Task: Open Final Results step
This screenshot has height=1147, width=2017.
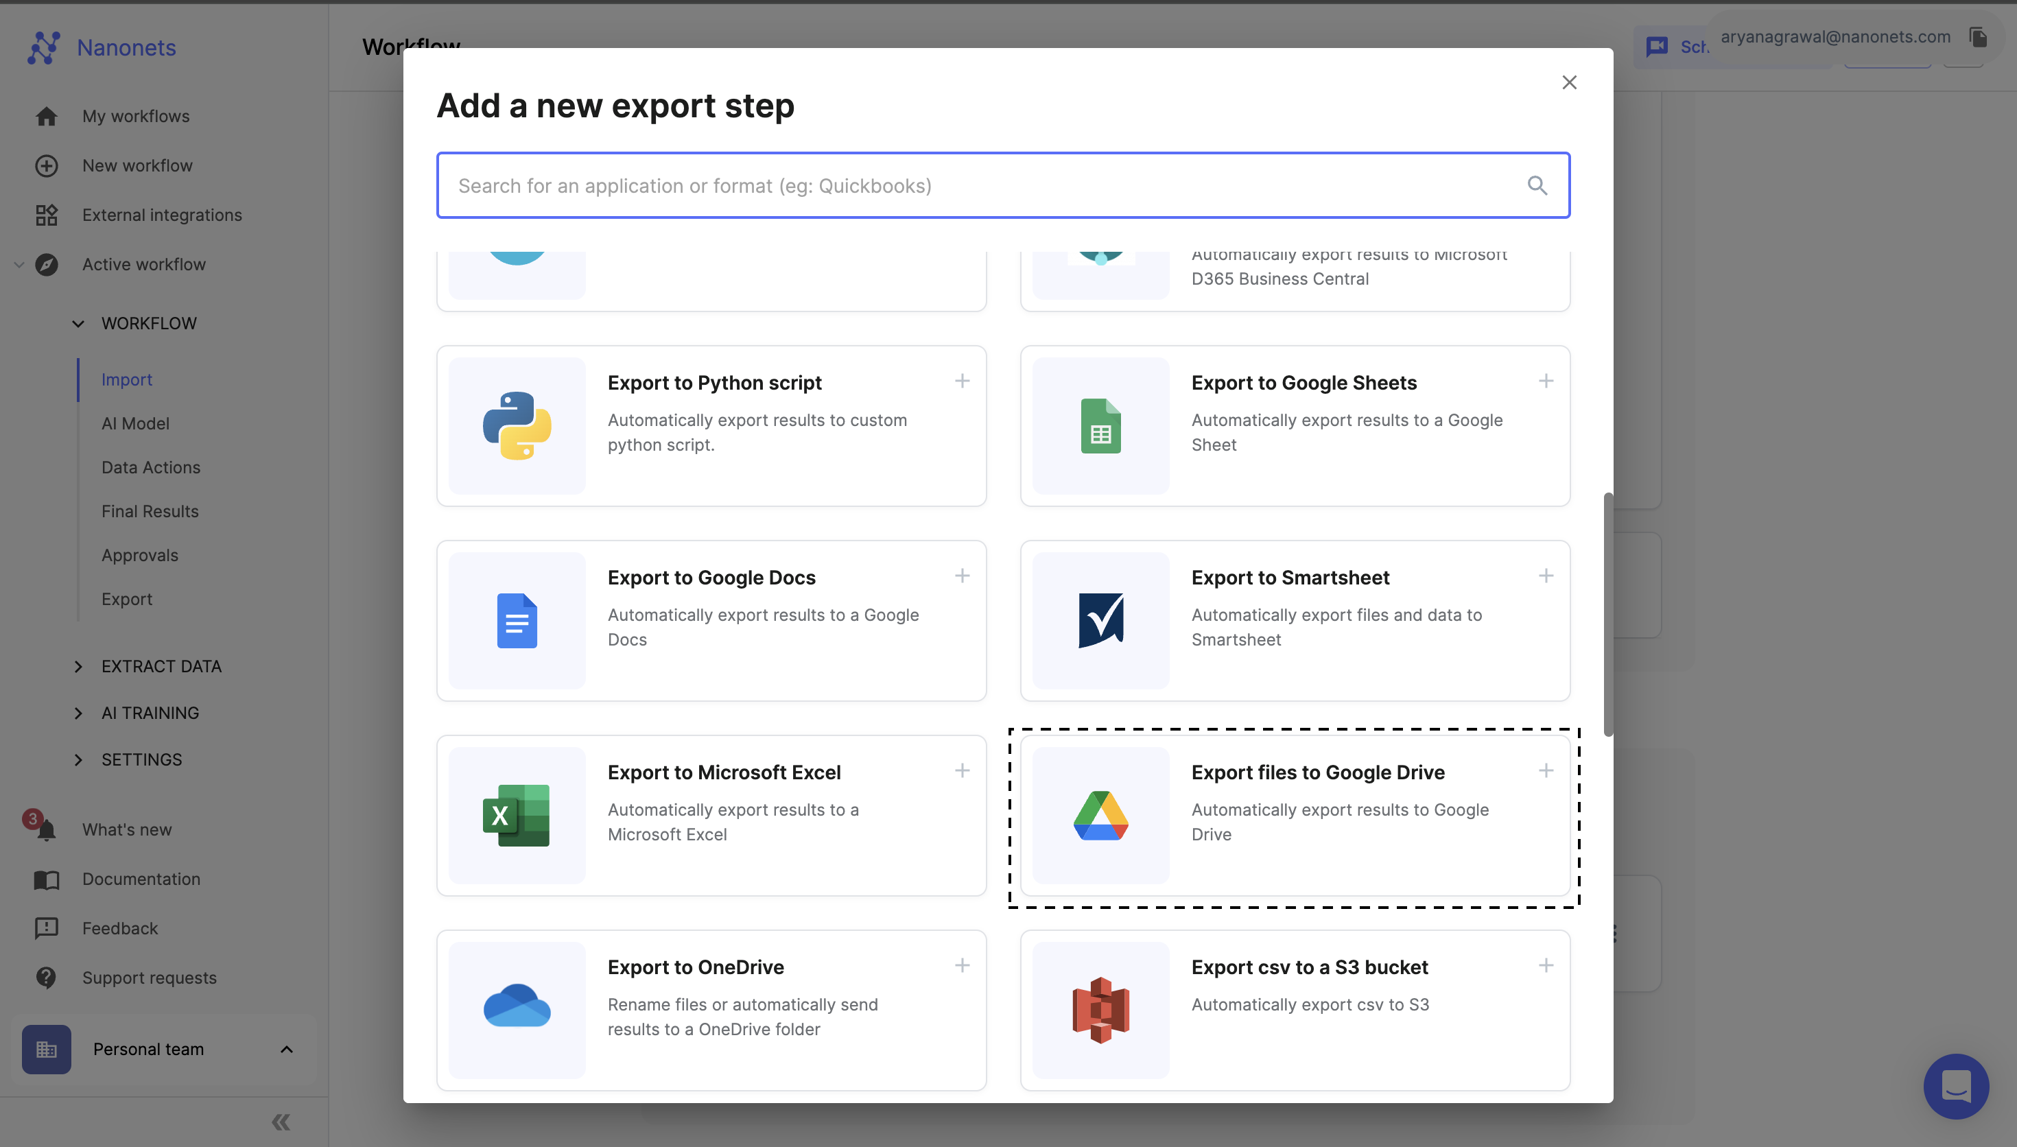Action: 150,511
